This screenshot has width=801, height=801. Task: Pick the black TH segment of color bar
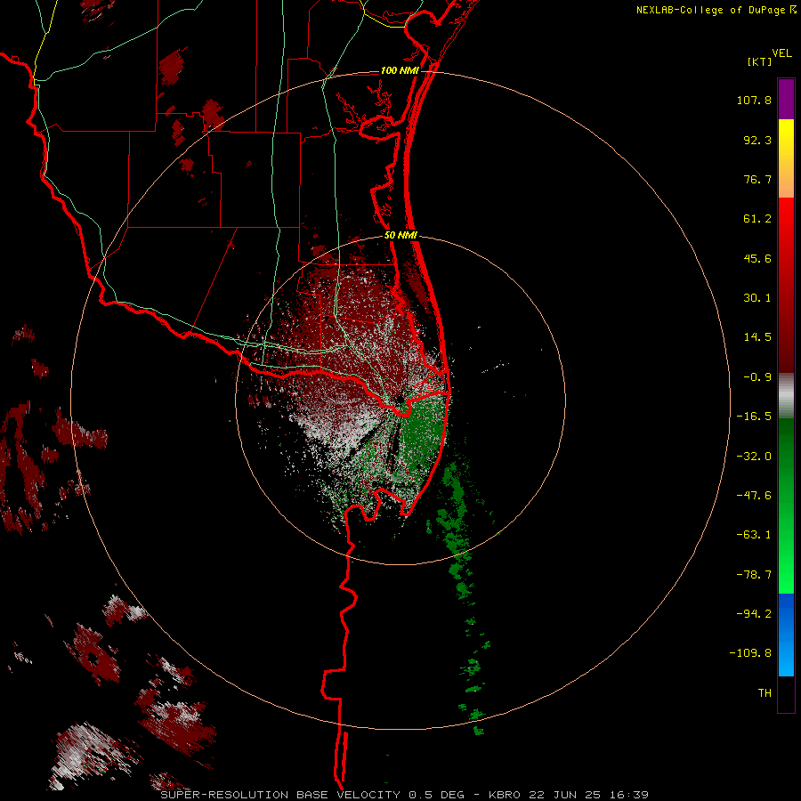(x=786, y=694)
